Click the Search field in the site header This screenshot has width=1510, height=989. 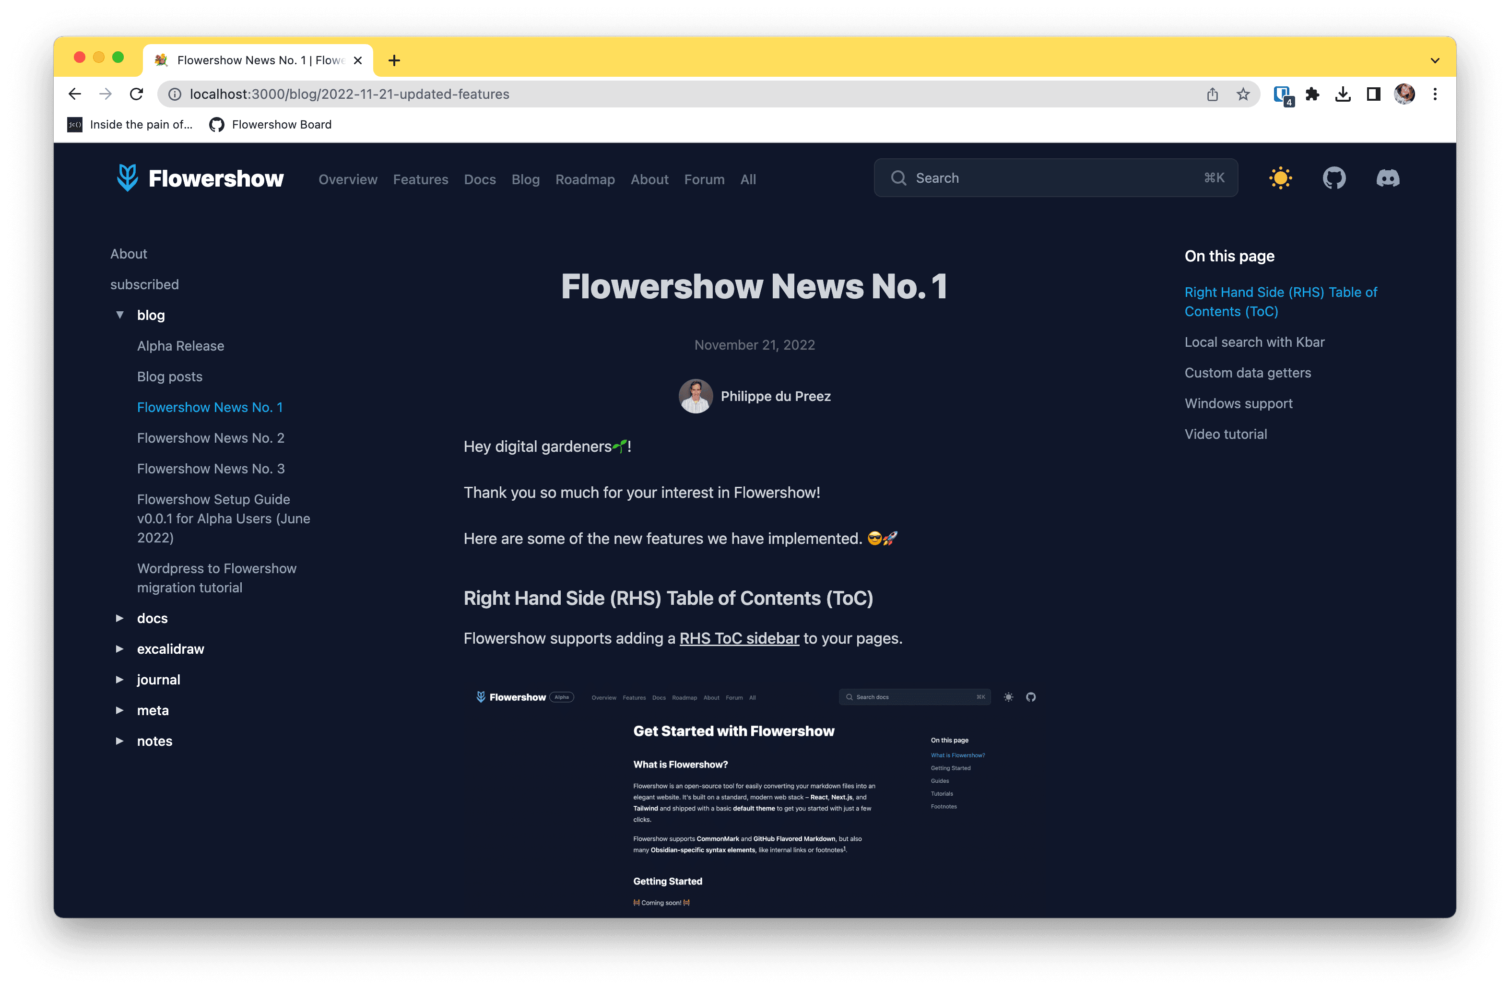1056,178
